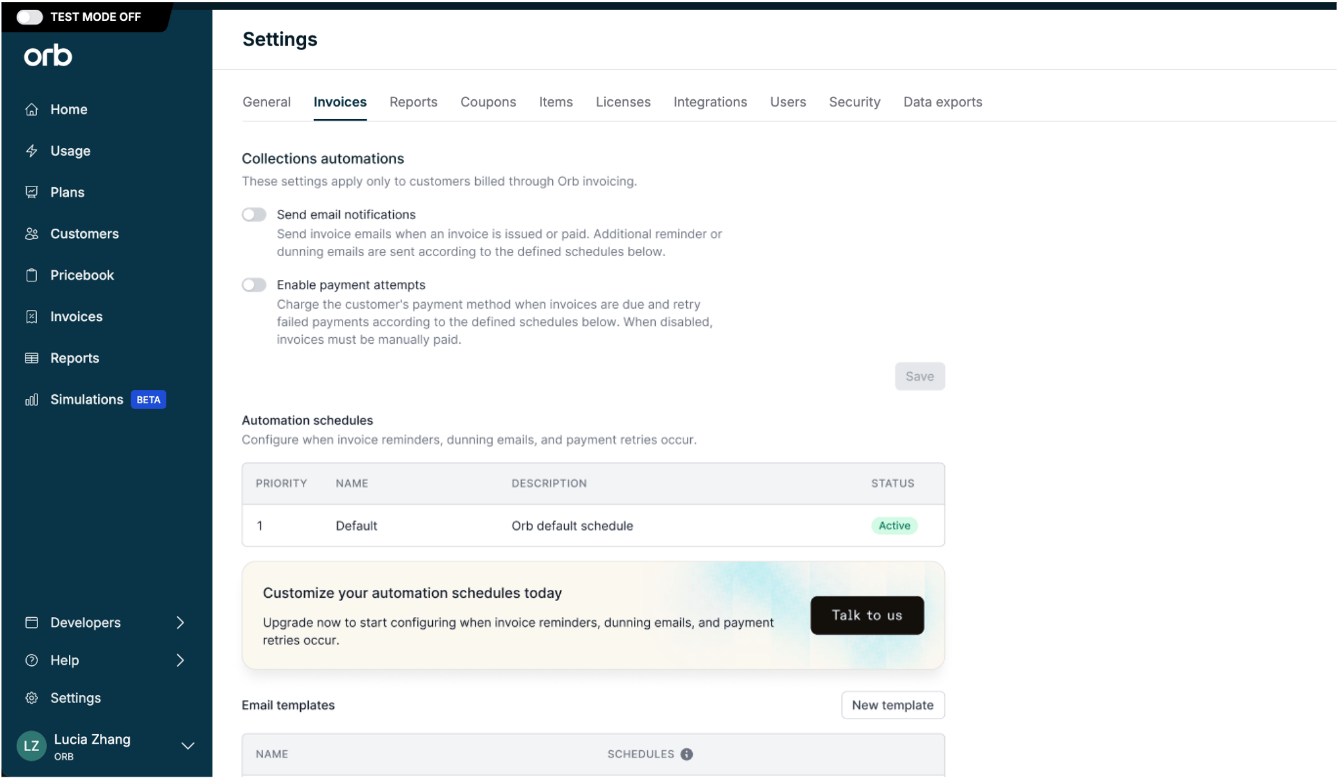The width and height of the screenshot is (1340, 779).
Task: Select the Invoices settings tab
Action: pyautogui.click(x=340, y=103)
